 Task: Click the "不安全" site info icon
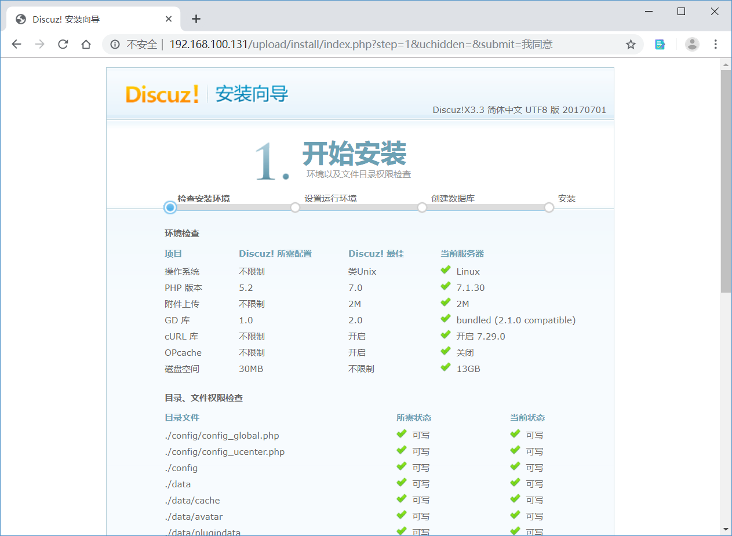point(116,43)
